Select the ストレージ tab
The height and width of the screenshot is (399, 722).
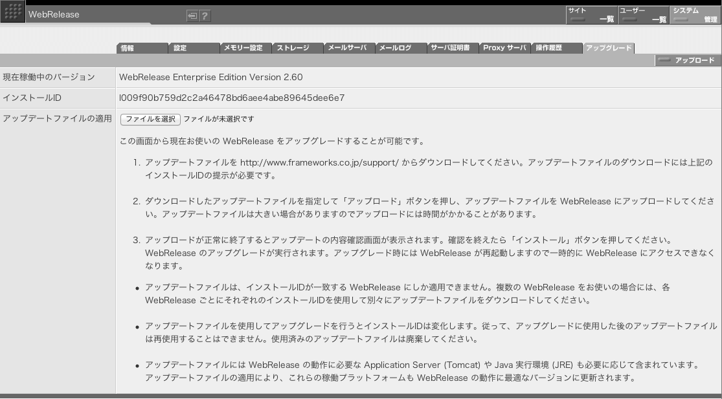(298, 48)
